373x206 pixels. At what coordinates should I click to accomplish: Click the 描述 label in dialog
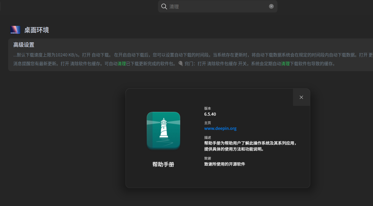[x=208, y=138]
